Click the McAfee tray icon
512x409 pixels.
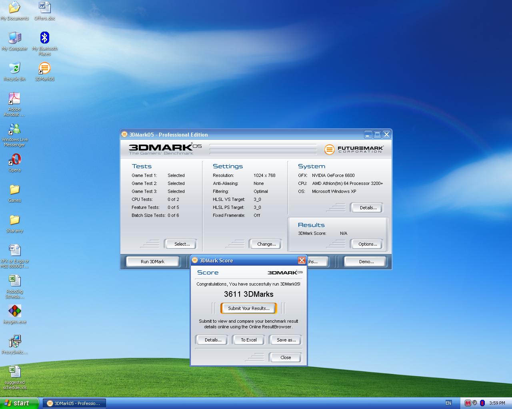(468, 403)
